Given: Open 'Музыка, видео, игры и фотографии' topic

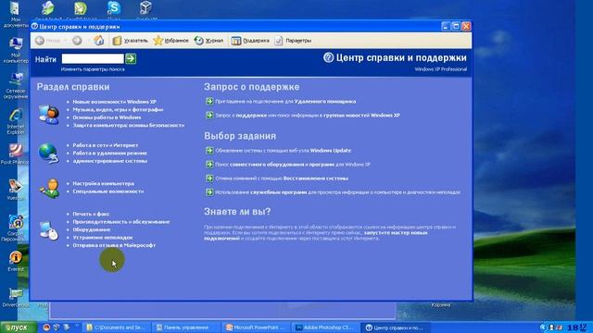Looking at the screenshot, I should 118,109.
